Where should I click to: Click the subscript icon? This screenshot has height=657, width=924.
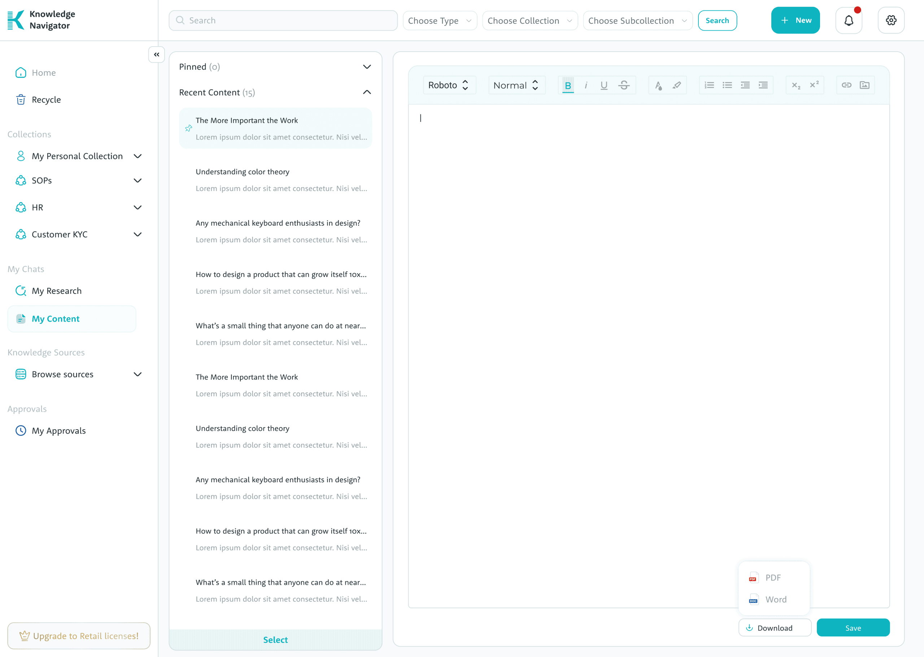coord(796,85)
